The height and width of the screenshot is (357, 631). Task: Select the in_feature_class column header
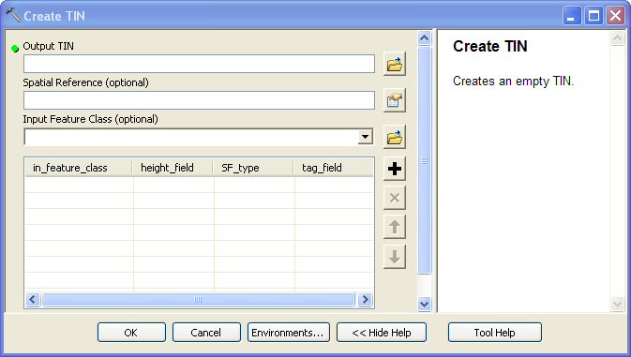(x=79, y=168)
